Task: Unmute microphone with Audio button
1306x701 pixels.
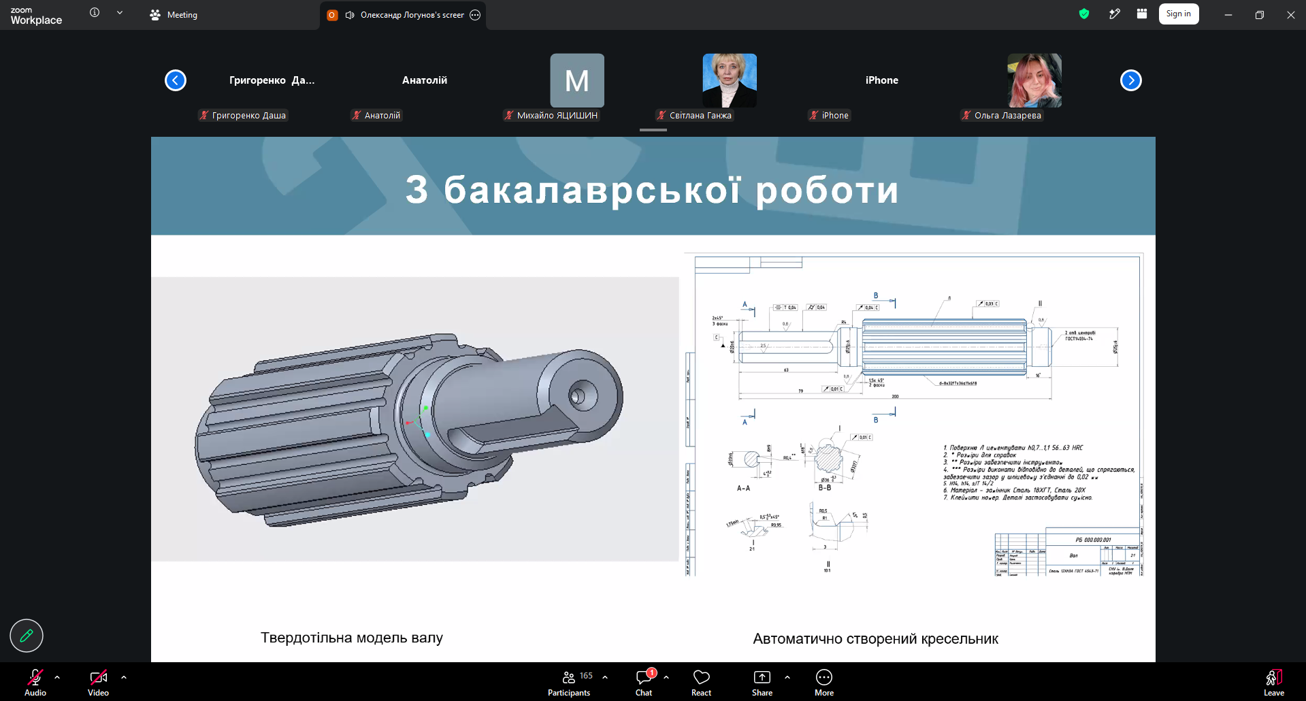Action: 35,682
